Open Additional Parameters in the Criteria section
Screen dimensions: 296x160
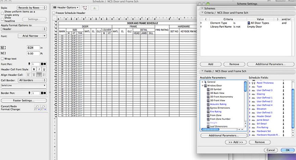tap(271, 64)
